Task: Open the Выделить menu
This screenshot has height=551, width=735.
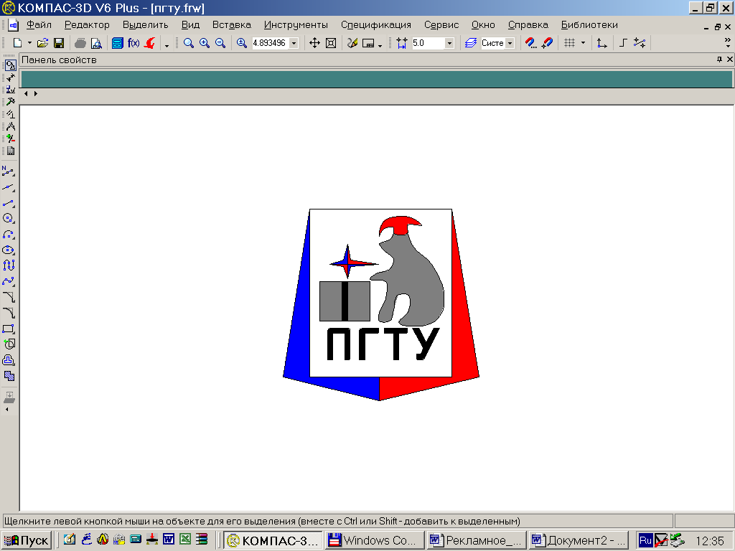Action: coord(145,25)
